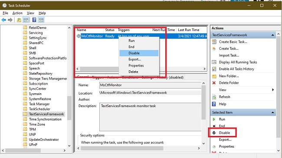Click the Create Task icon

214,49
